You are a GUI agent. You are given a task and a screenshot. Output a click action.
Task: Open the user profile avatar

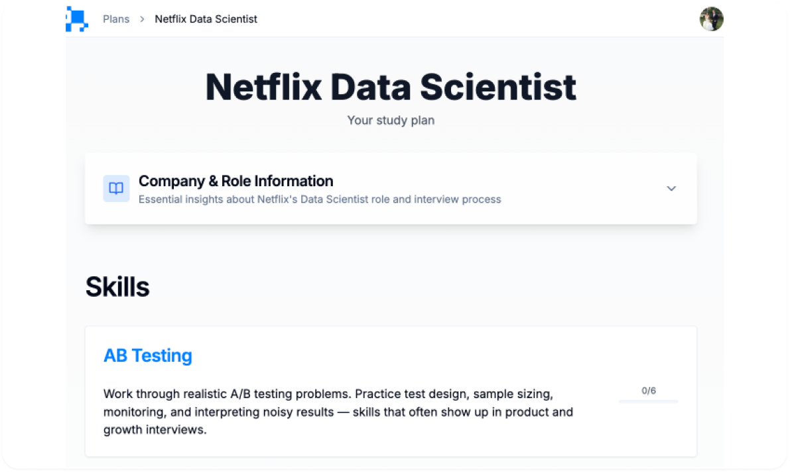point(711,19)
